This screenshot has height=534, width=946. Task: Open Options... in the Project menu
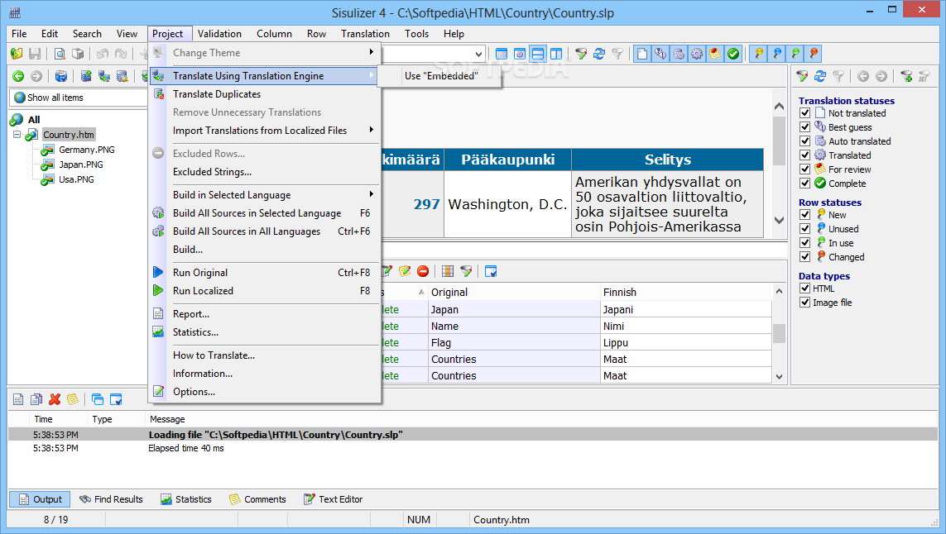265,391
